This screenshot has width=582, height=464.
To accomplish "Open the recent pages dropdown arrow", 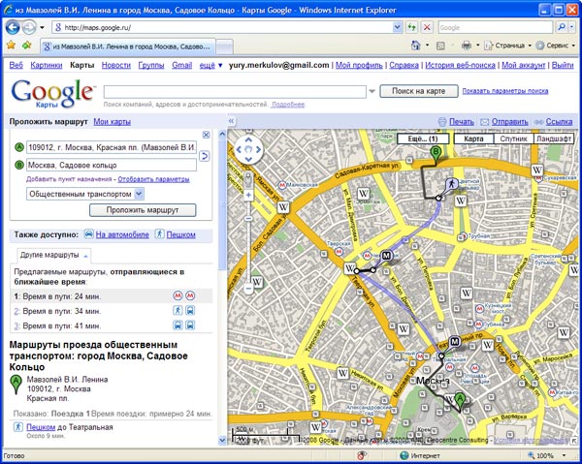I will pyautogui.click(x=42, y=28).
